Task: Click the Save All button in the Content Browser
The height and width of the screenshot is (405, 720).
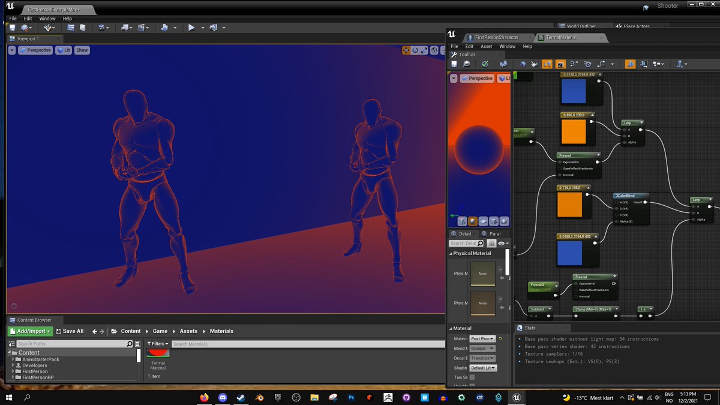Action: [x=70, y=331]
